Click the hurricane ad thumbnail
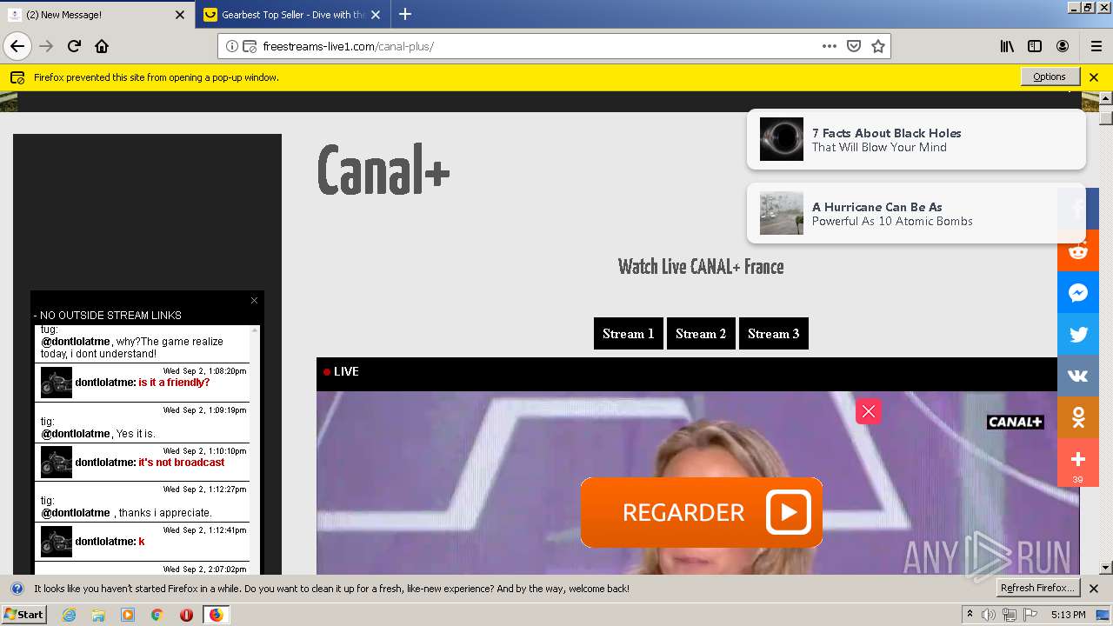1113x626 pixels. pos(782,213)
